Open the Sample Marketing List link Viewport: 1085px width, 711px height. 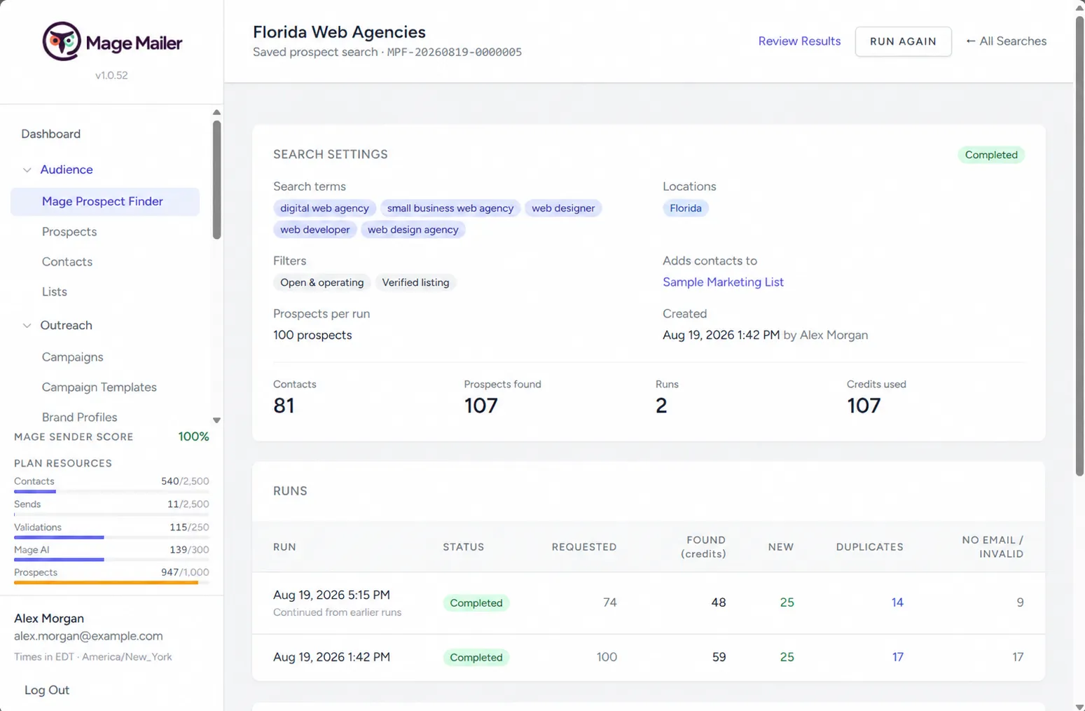pos(723,282)
